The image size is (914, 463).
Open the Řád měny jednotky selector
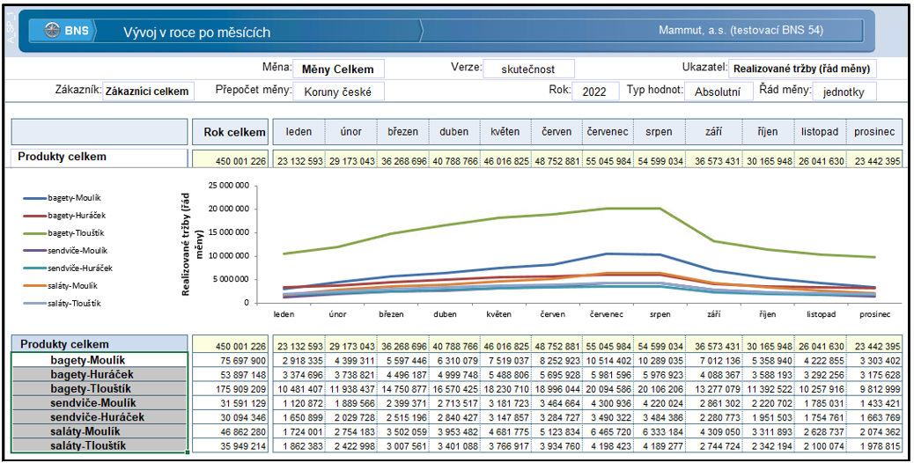[x=844, y=92]
